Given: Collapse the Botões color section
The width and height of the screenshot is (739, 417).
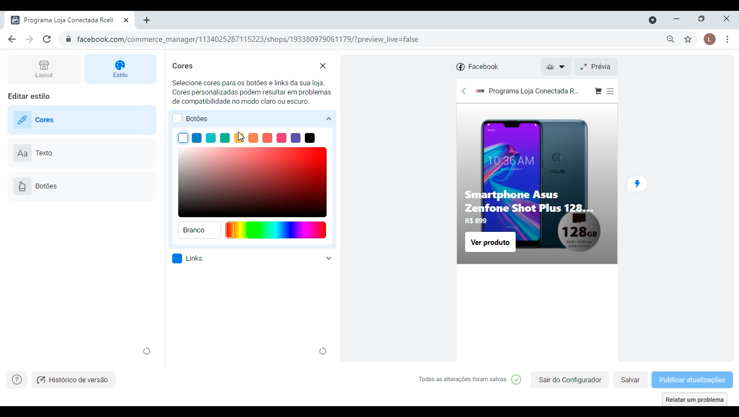Looking at the screenshot, I should [328, 119].
